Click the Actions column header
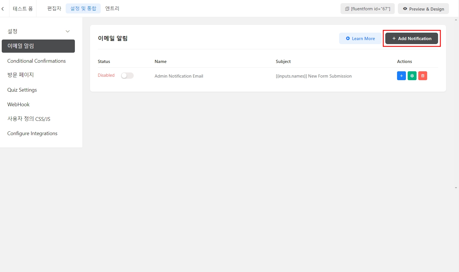The height and width of the screenshot is (272, 459). pyautogui.click(x=404, y=62)
